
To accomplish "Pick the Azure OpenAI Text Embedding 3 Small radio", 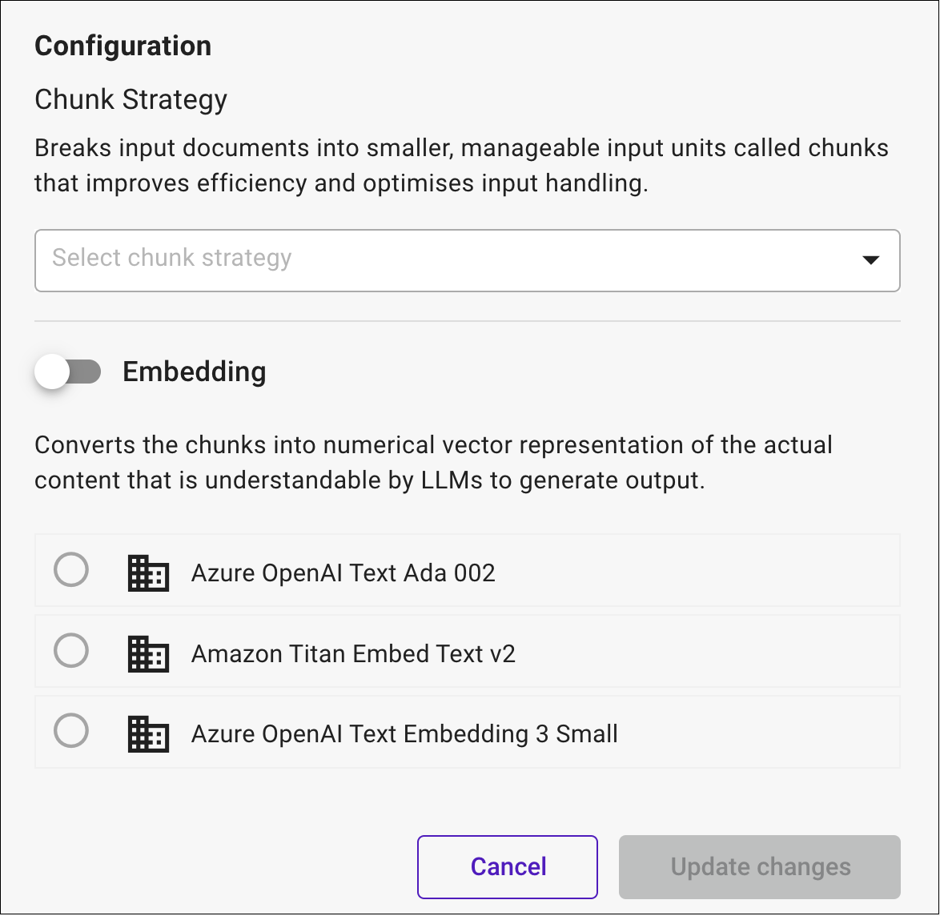I will tap(71, 731).
